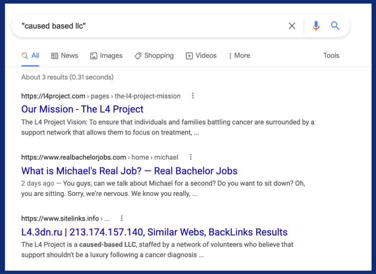Click the News tab newspaper icon

(55, 56)
